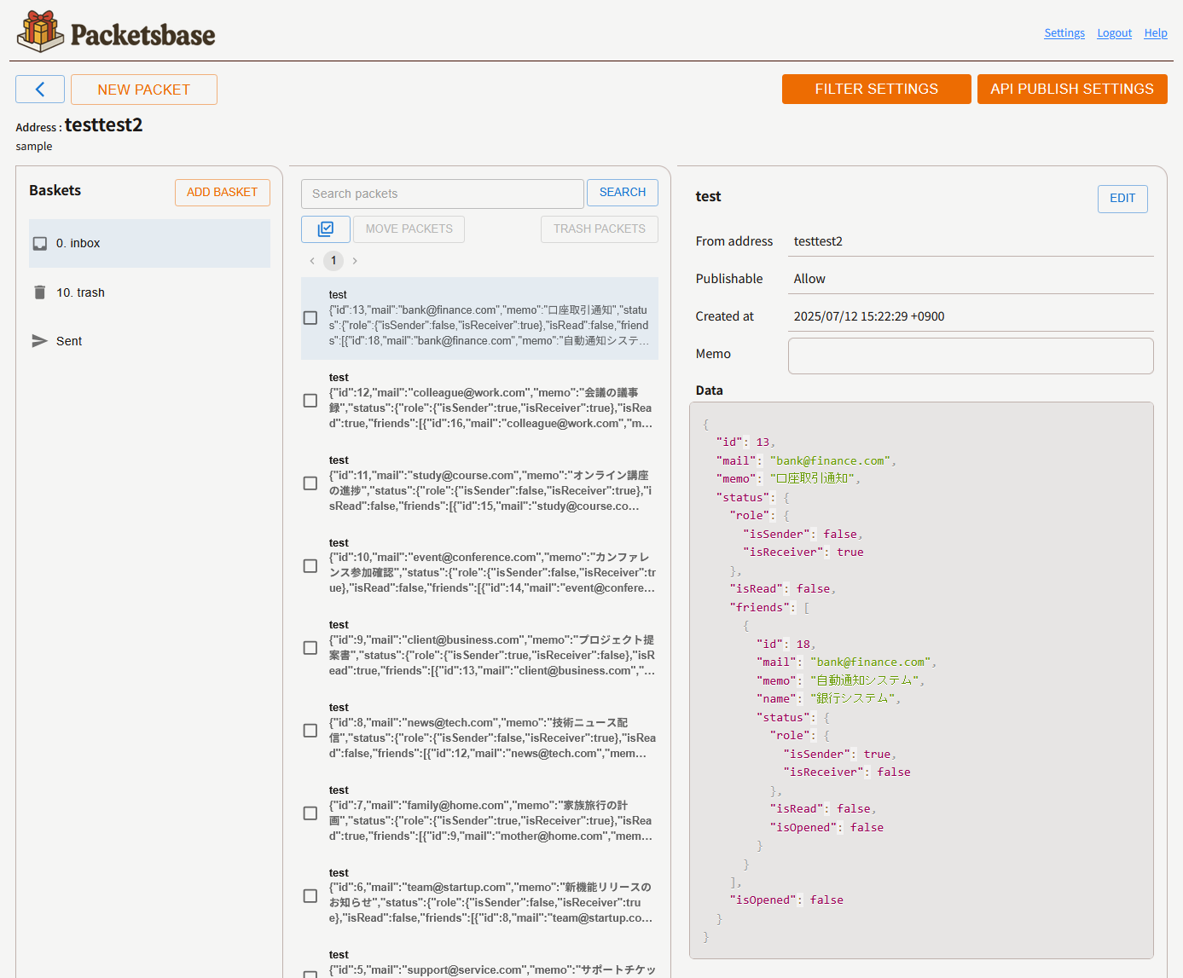
Task: Click the JSON "name": "銀行システム" line
Action: [828, 699]
